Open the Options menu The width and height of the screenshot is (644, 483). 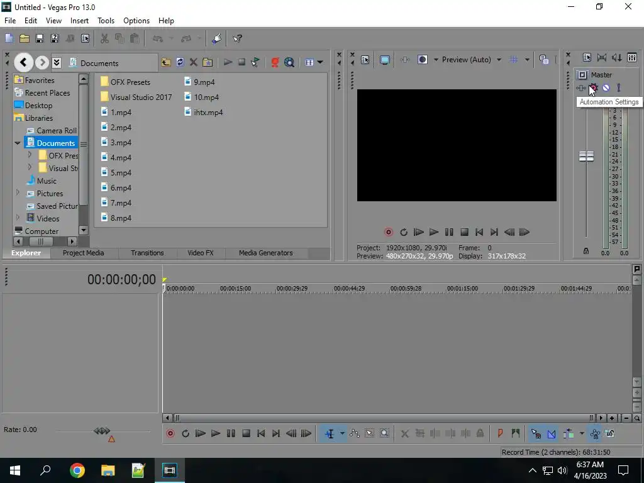(x=136, y=21)
